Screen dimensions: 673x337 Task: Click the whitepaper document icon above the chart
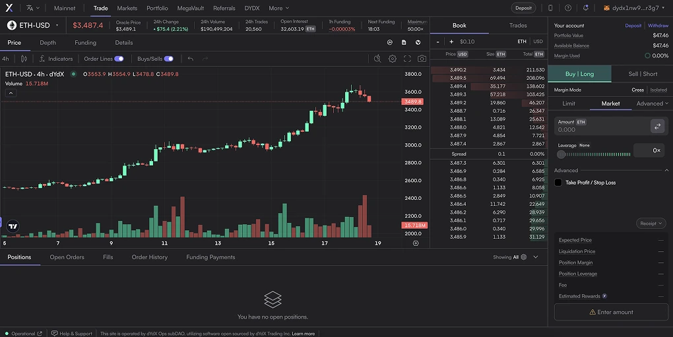coord(404,42)
